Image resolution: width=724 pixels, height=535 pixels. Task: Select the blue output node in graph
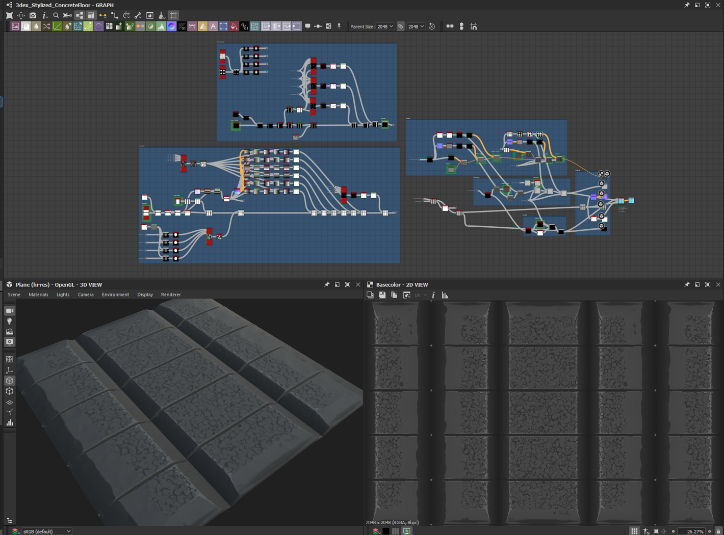pos(632,200)
